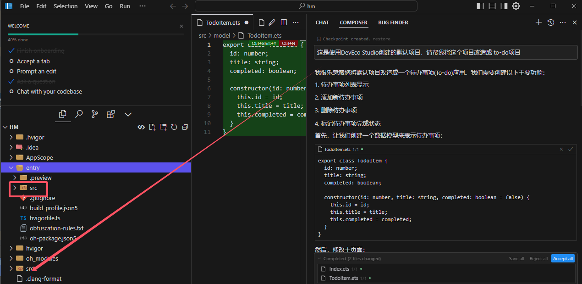
Task: Open the View menu
Action: coord(91,6)
